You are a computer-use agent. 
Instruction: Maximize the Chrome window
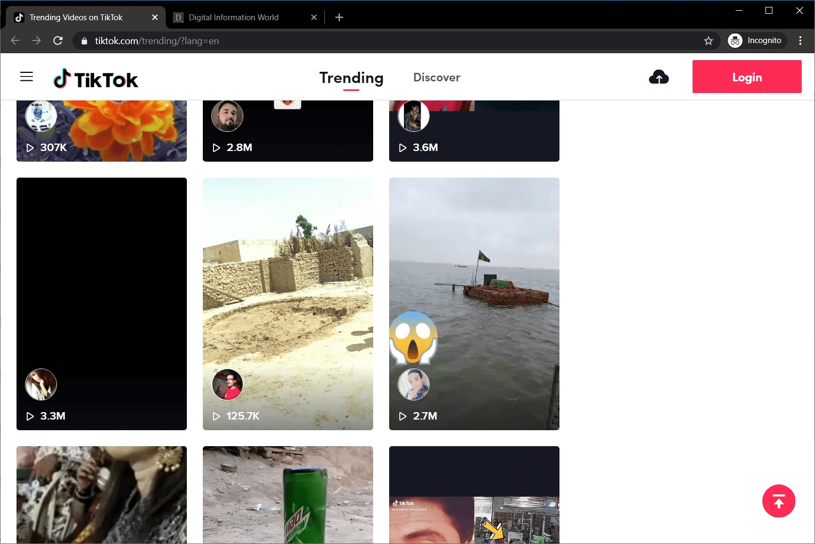769,10
